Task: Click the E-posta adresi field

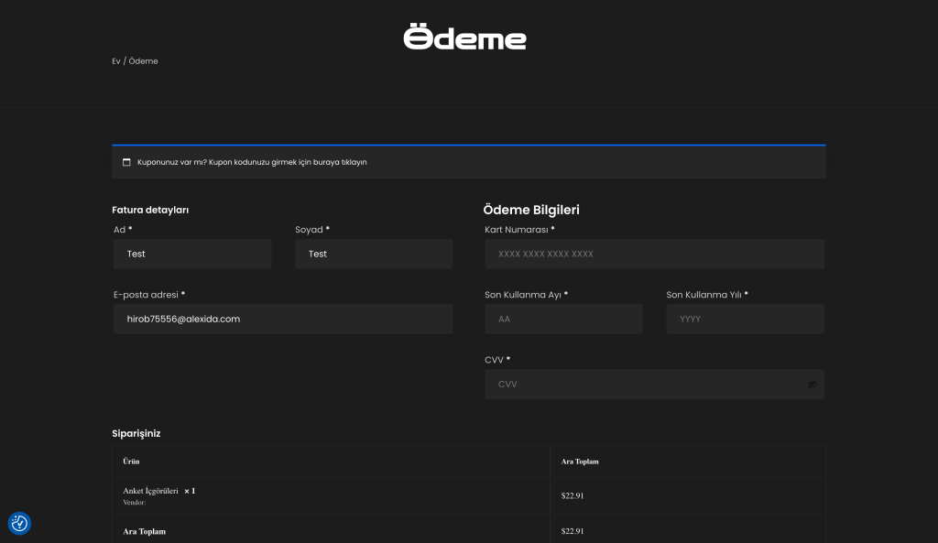Action: tap(283, 319)
